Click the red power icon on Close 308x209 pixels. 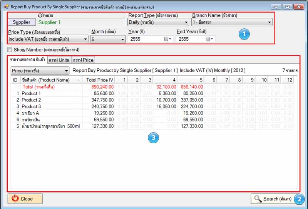15,199
